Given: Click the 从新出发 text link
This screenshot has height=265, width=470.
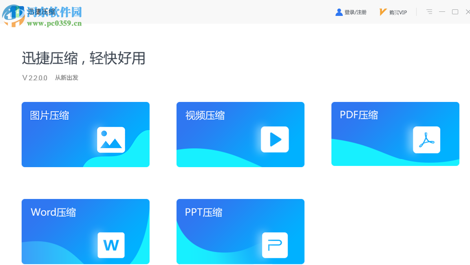Looking at the screenshot, I should tap(66, 77).
